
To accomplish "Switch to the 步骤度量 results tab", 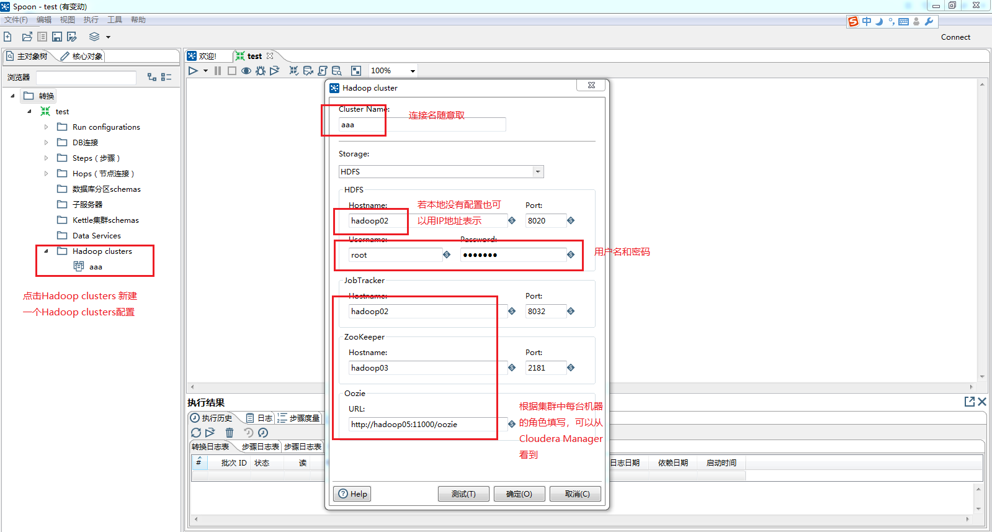I will [298, 418].
